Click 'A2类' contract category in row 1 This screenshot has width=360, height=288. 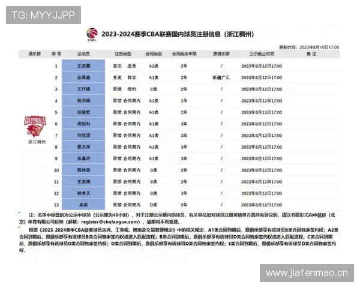tap(154, 66)
